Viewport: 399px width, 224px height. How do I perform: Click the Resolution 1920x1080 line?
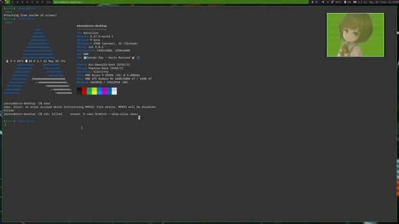[103, 51]
